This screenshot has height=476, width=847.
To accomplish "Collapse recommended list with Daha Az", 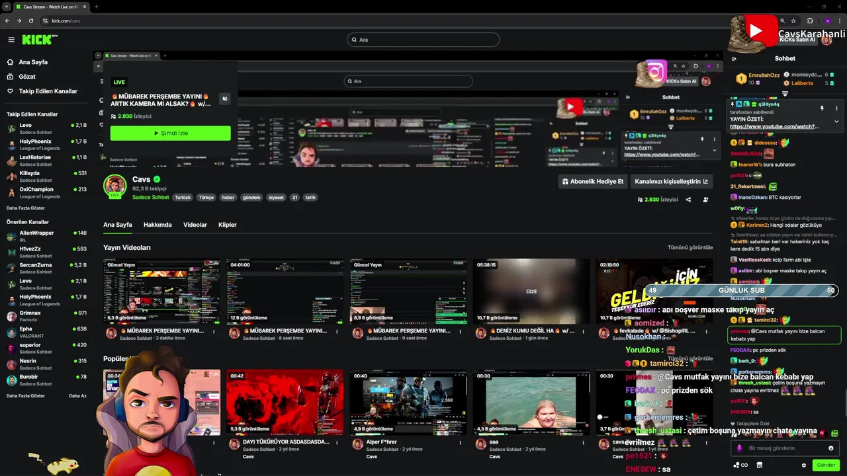I will click(x=77, y=395).
